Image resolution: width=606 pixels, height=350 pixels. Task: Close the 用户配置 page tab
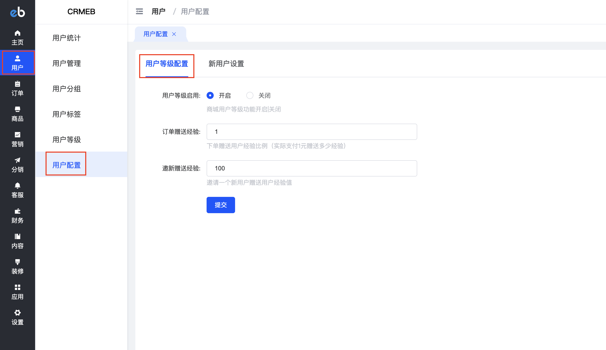[174, 34]
